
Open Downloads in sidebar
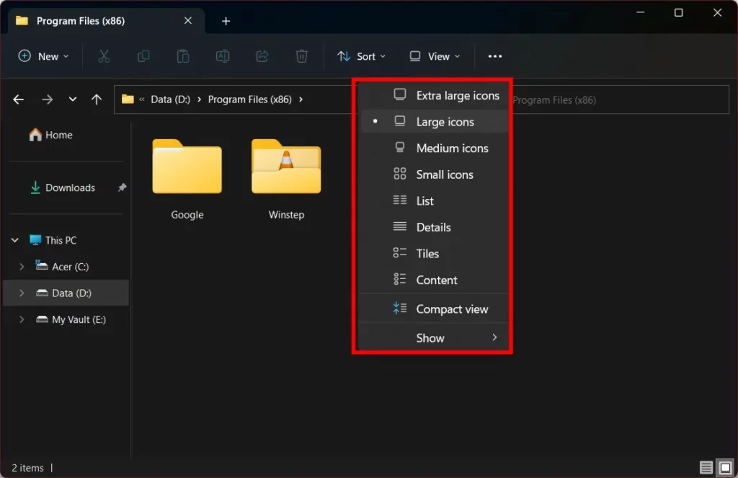tap(63, 187)
